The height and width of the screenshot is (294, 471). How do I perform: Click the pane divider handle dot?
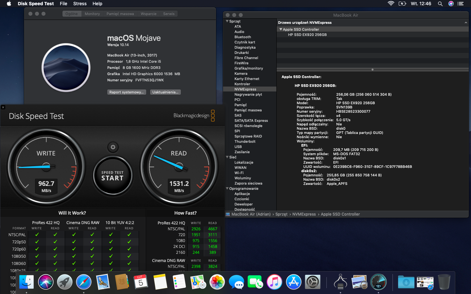tap(373, 70)
